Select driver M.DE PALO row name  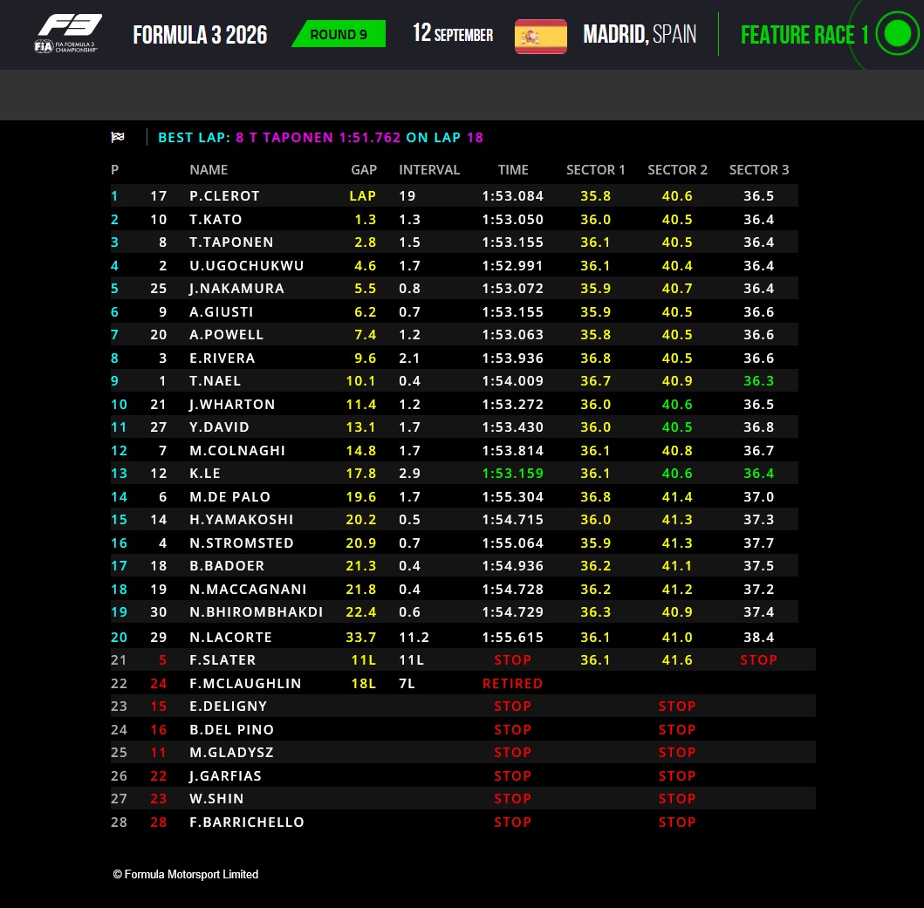pos(229,496)
